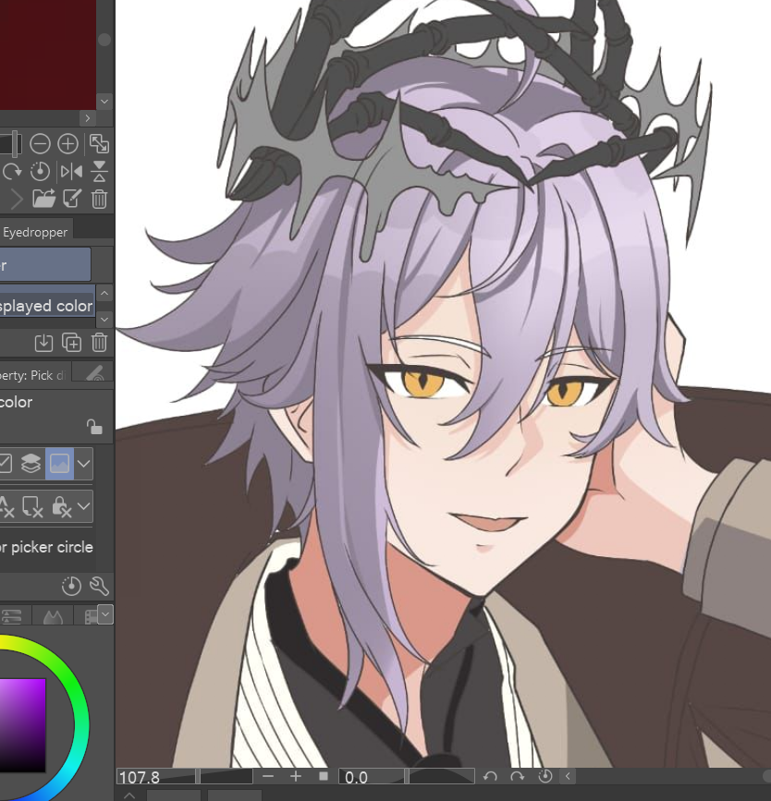
Task: Click the selection-with-x exclude icon
Action: click(x=32, y=507)
